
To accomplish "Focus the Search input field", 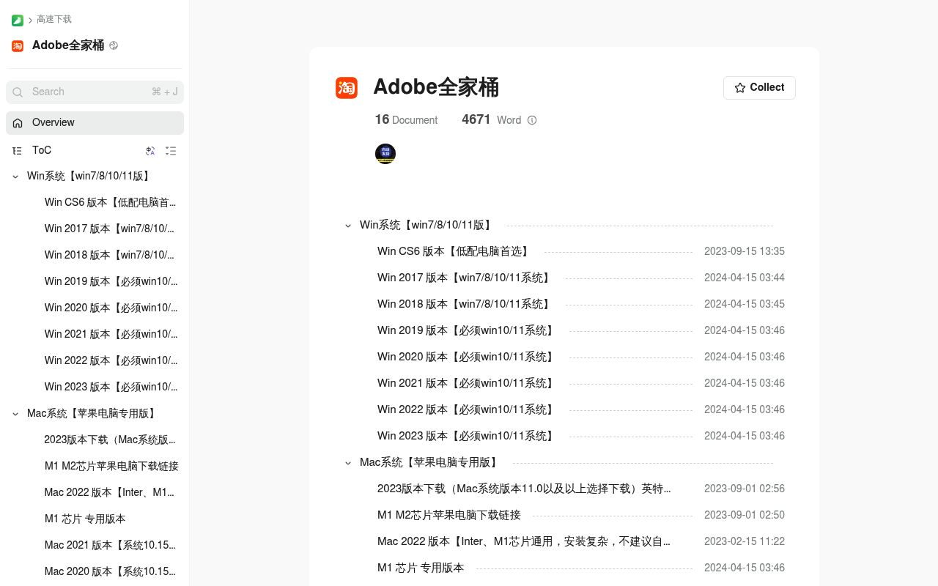I will pyautogui.click(x=95, y=92).
